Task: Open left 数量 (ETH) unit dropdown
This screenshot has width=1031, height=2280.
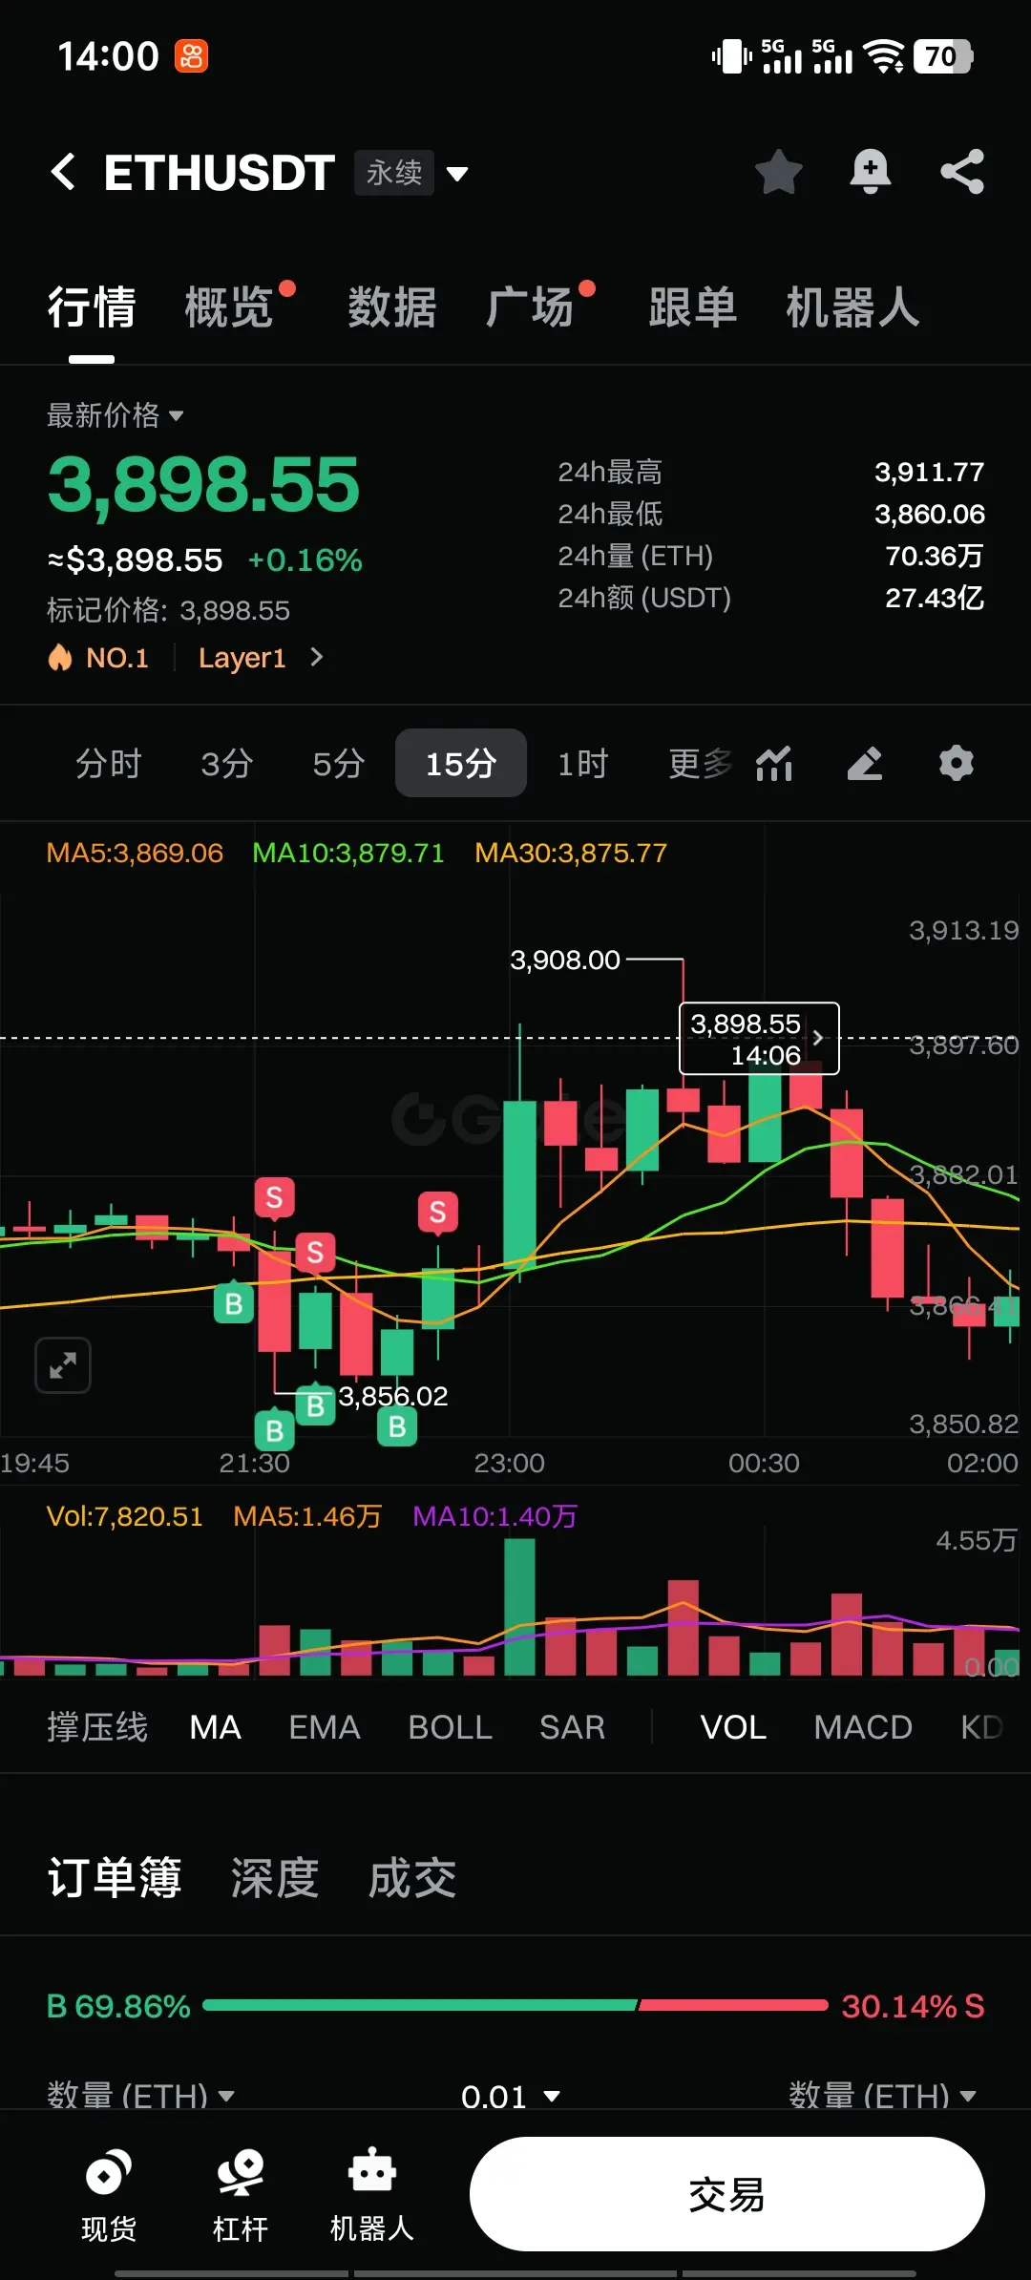Action: pyautogui.click(x=140, y=2096)
